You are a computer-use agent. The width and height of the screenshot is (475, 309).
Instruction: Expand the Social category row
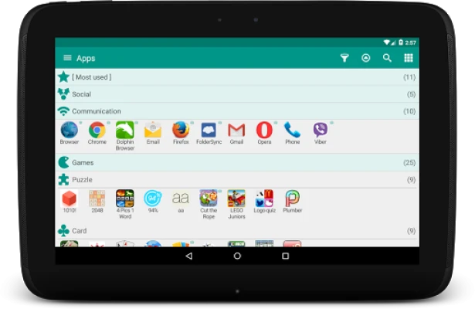[237, 94]
